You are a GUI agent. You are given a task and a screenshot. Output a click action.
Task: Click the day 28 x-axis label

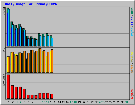115,102
